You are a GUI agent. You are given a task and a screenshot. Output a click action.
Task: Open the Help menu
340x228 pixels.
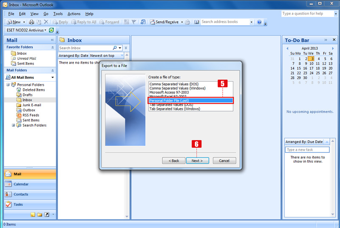pos(89,14)
